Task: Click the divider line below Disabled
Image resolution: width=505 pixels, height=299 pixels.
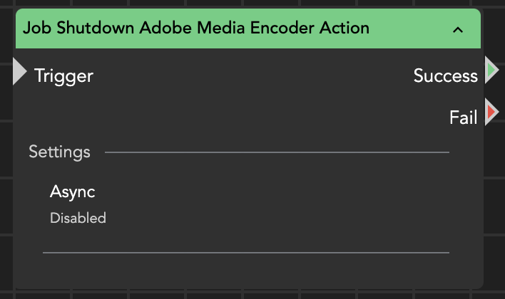Action: click(x=245, y=252)
